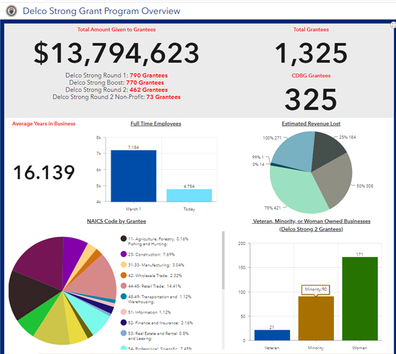Screen dimensions: 396x354
Task: Click the Today bar in Full Time Employees
Action: click(x=189, y=196)
